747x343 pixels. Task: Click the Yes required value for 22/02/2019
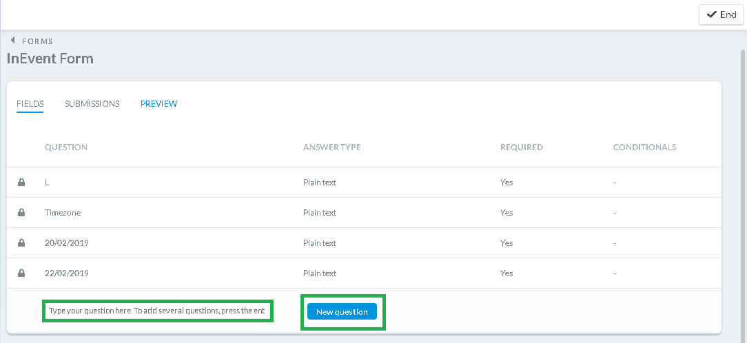tap(506, 273)
